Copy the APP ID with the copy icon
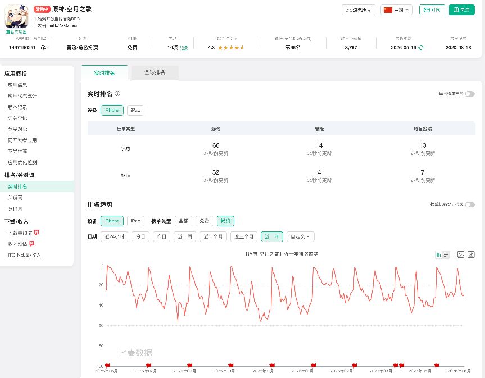This screenshot has width=485, height=378. (x=44, y=48)
